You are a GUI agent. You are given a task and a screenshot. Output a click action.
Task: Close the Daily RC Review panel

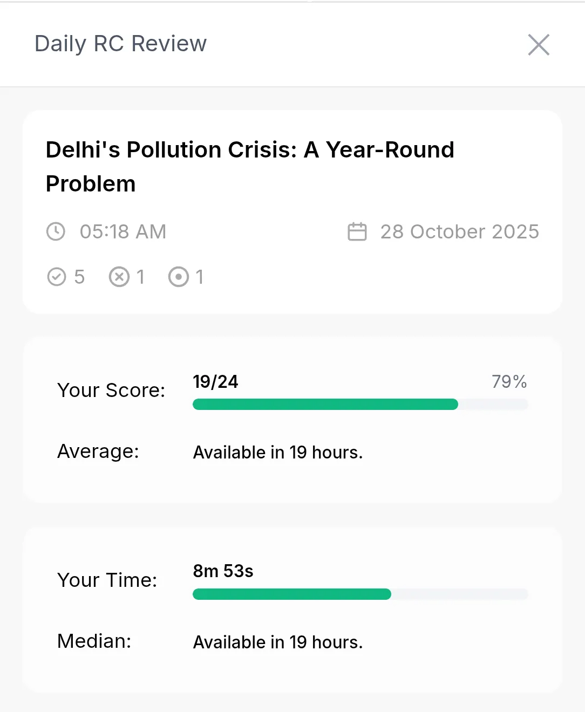(539, 45)
